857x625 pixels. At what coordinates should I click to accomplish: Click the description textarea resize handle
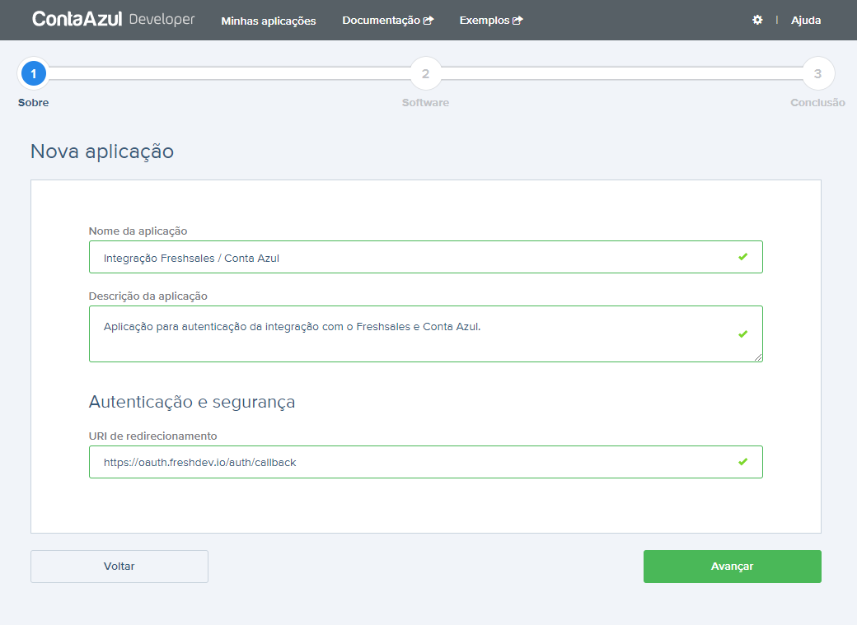pos(758,357)
